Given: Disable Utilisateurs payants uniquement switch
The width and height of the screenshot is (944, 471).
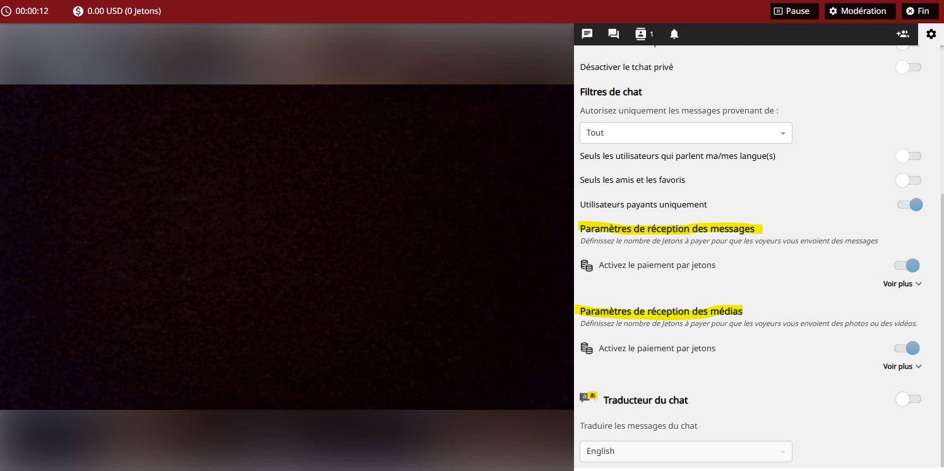Looking at the screenshot, I should [x=910, y=204].
